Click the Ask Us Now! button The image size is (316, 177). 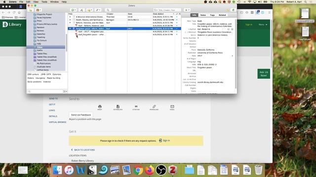click(x=264, y=74)
